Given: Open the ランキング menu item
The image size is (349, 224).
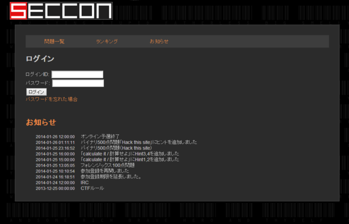Looking at the screenshot, I should [x=107, y=41].
